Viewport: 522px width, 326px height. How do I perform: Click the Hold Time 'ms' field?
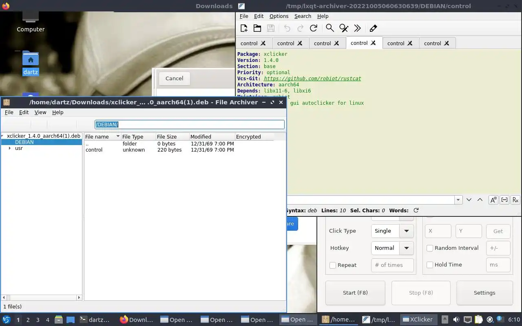click(498, 265)
